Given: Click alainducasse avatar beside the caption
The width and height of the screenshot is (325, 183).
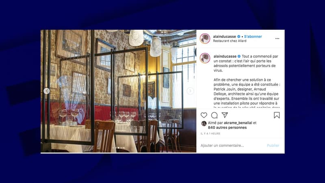Looking at the screenshot, I should (x=205, y=58).
